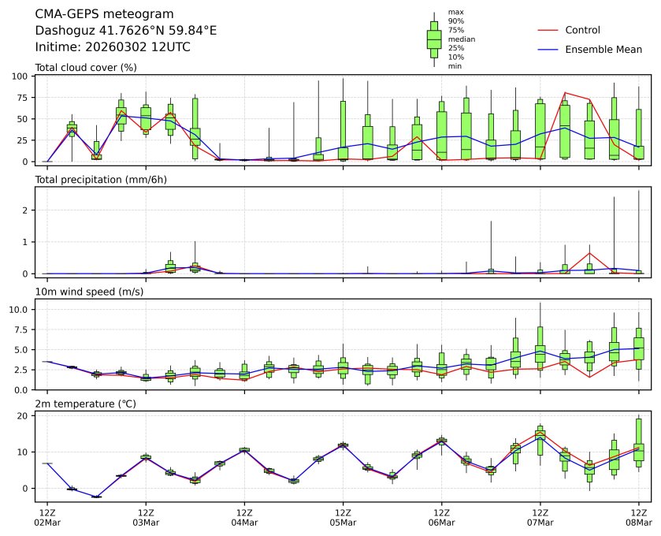The width and height of the screenshot is (661, 536).
Task: Click the 12Z 02Mar time axis label
Action: pos(47,517)
